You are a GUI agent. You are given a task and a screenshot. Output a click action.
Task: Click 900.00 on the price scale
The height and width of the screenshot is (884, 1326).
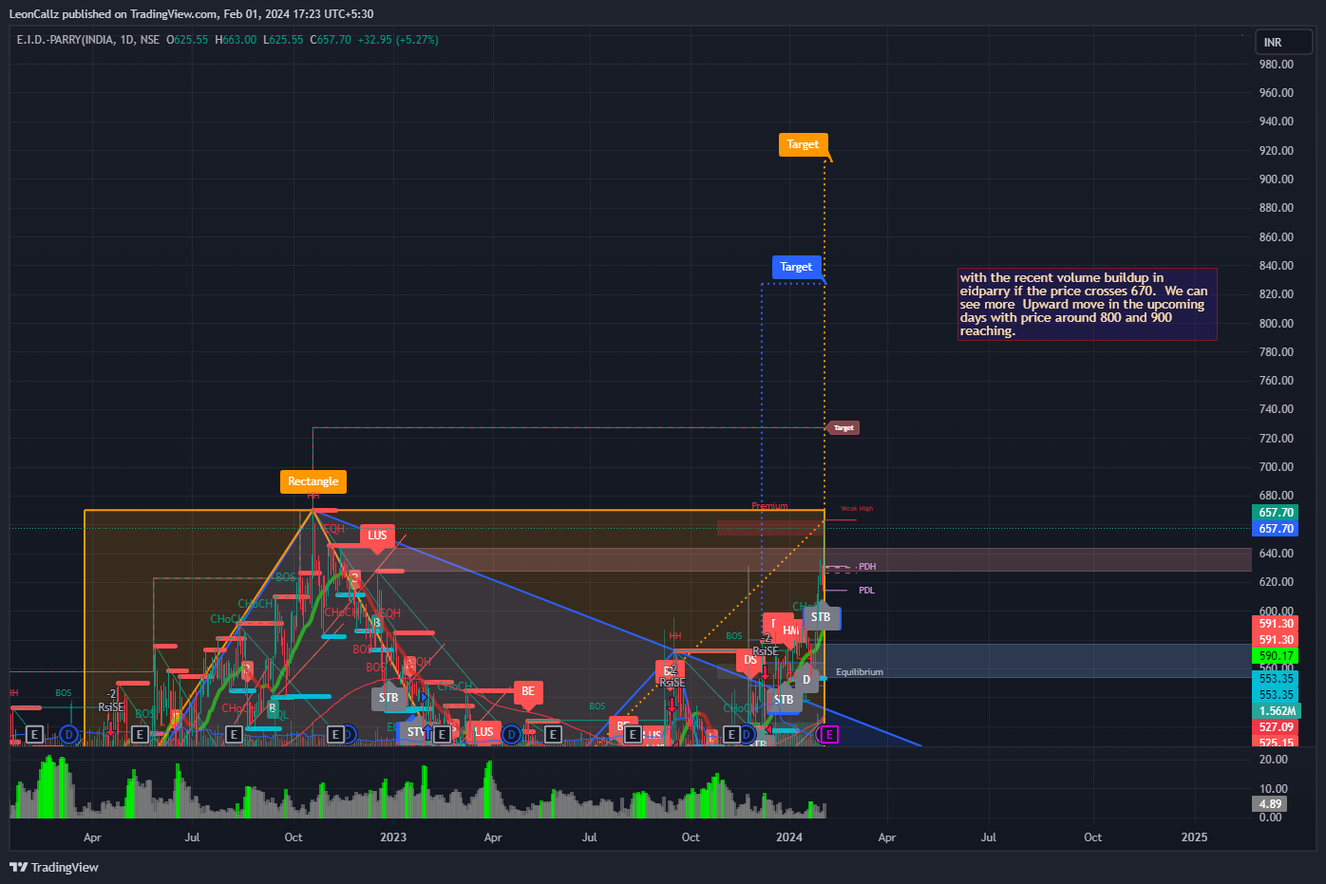(1276, 179)
